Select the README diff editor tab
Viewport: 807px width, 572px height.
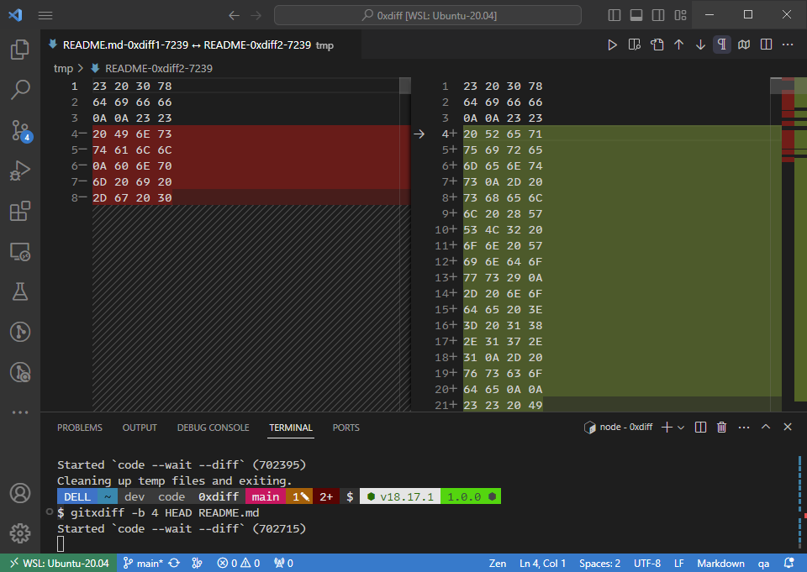pyautogui.click(x=201, y=45)
